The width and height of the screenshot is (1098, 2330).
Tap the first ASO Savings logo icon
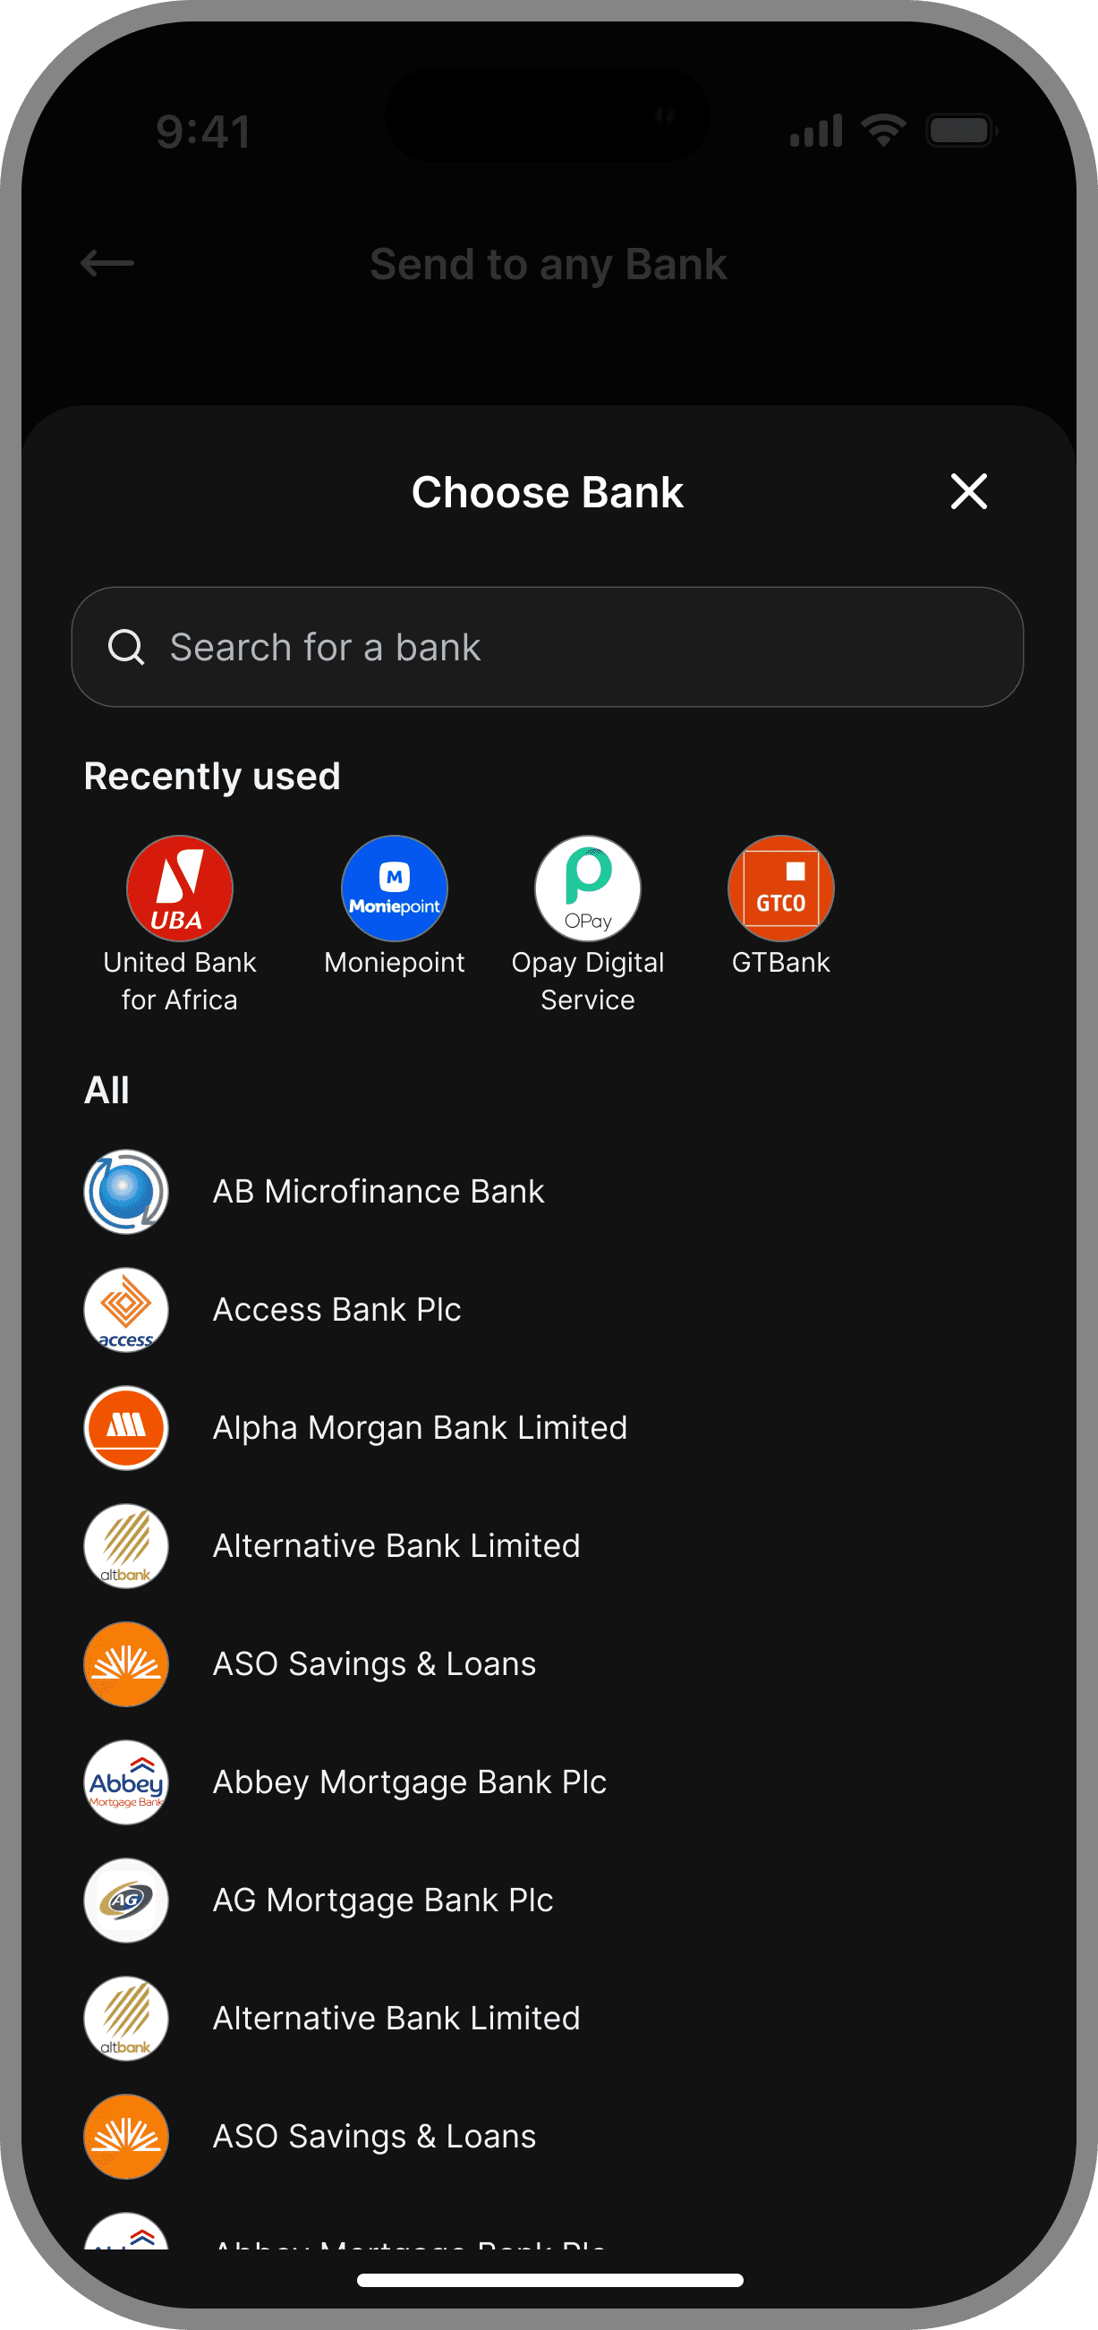point(125,1663)
